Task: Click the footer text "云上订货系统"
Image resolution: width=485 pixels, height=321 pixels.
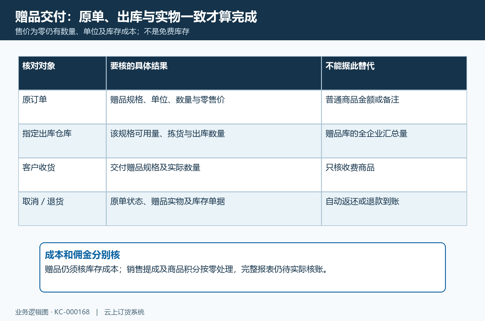Action: [x=124, y=312]
